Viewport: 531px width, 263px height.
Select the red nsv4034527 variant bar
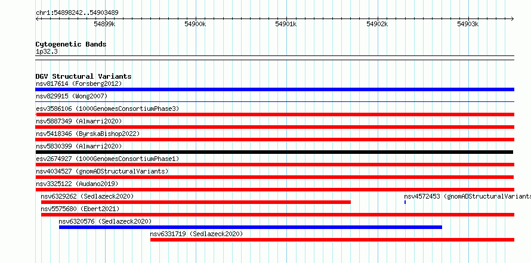[x=274, y=177]
